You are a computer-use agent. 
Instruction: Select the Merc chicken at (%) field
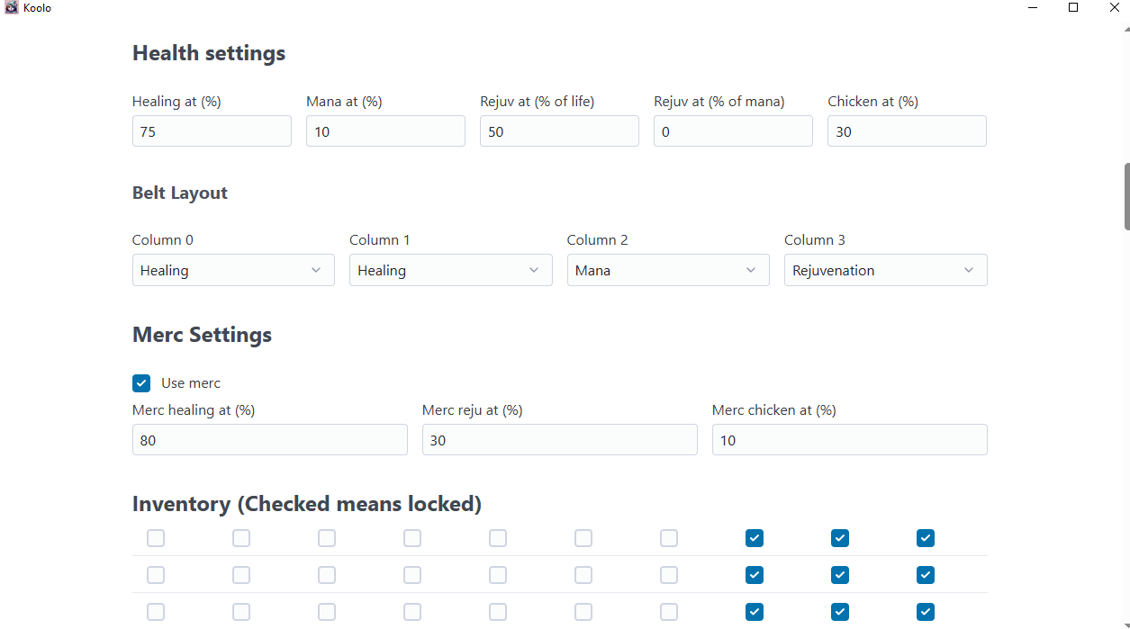tap(849, 440)
